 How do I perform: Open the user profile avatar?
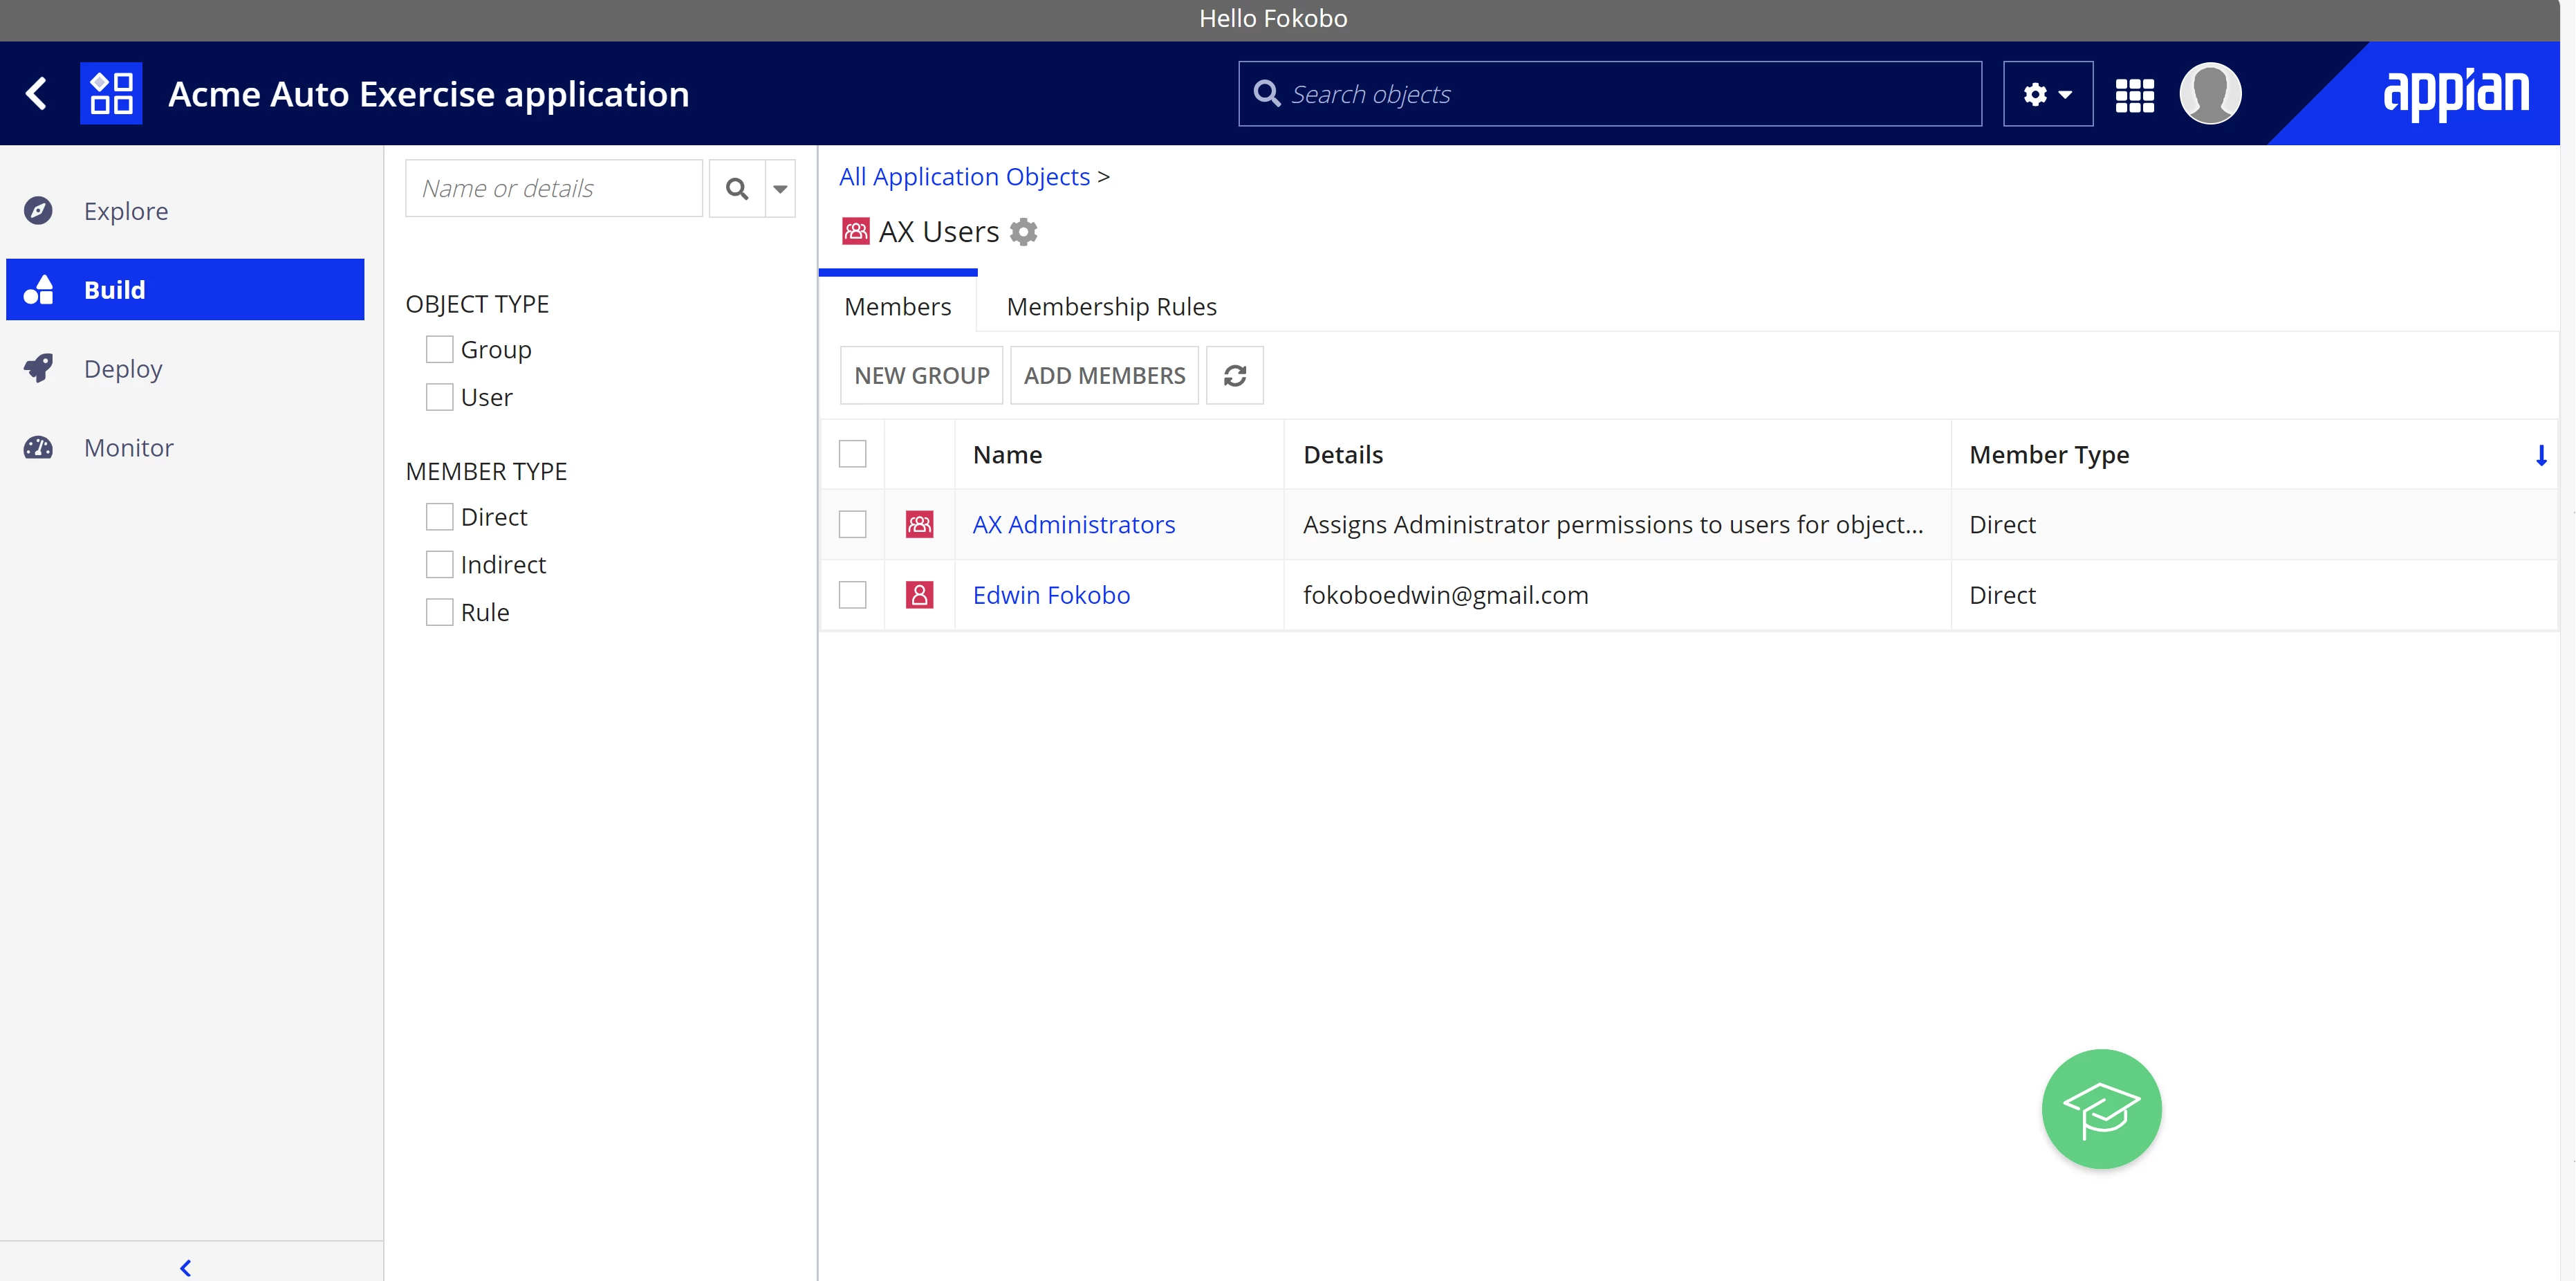pyautogui.click(x=2210, y=94)
